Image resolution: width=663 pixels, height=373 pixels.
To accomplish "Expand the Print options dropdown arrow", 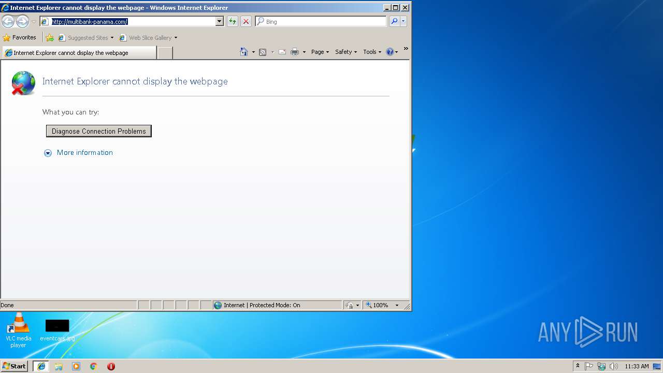I will pyautogui.click(x=304, y=52).
